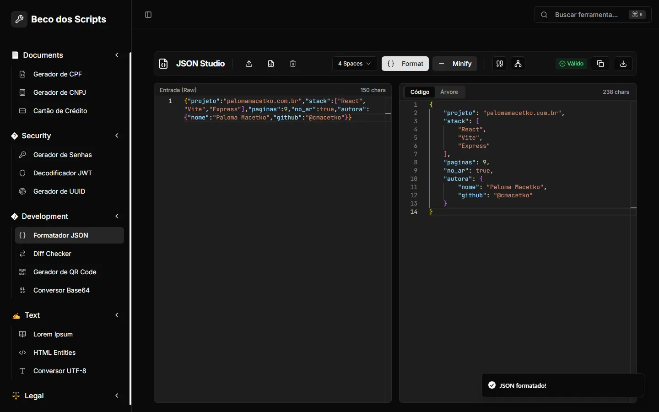Open Gerador de CNPJ tool

click(70, 92)
